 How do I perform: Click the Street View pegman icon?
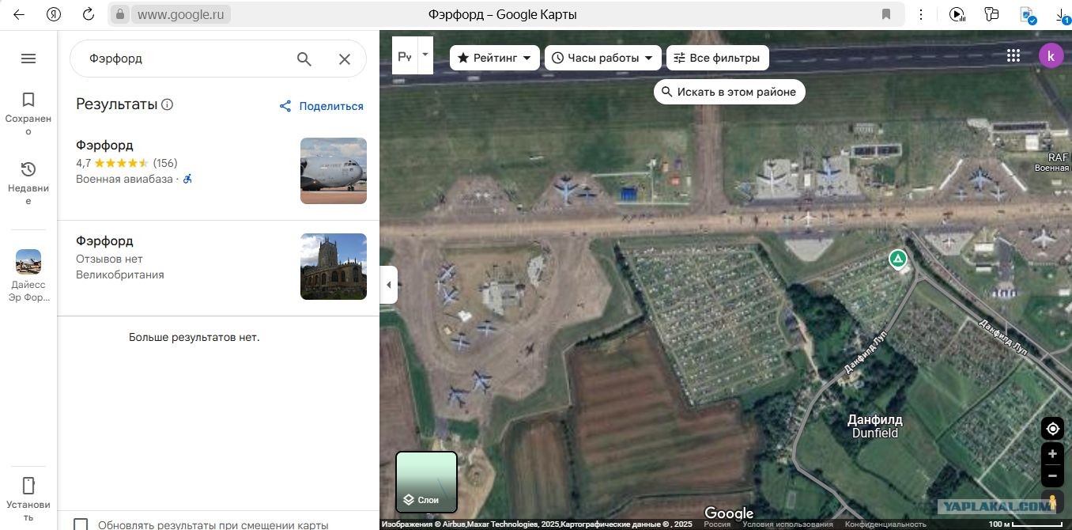tap(1052, 502)
